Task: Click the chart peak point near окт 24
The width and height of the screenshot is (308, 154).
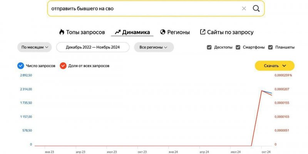Action: pyautogui.click(x=262, y=90)
